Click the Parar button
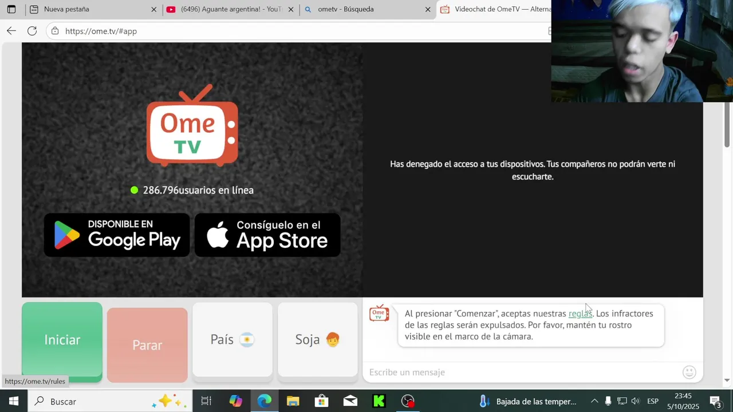The width and height of the screenshot is (733, 412). pos(147,345)
